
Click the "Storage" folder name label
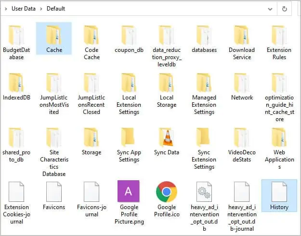pyautogui.click(x=92, y=152)
